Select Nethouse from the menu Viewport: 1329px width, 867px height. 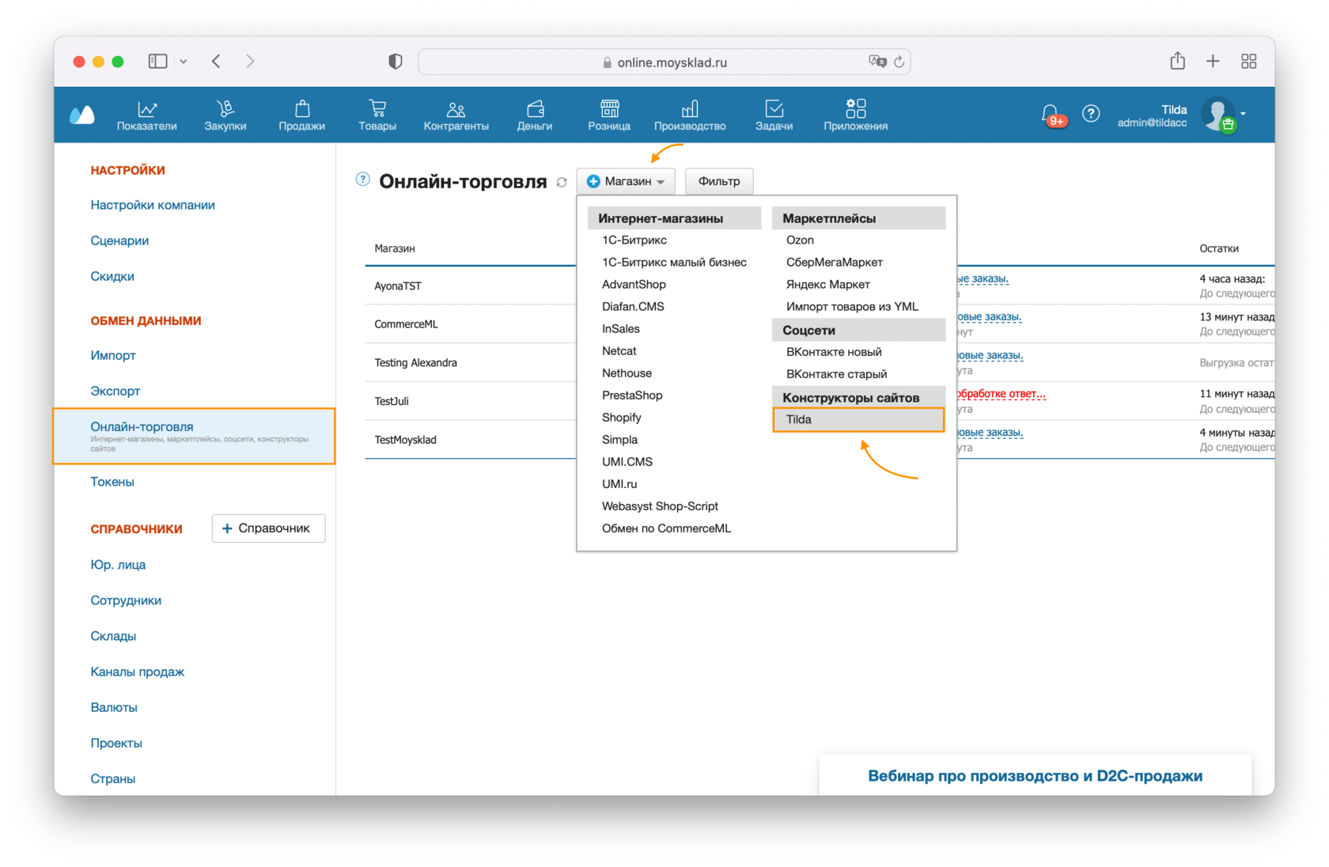627,373
